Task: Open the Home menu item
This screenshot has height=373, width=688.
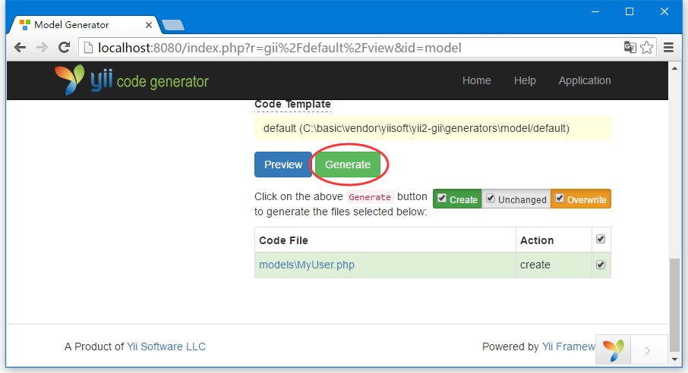Action: [476, 80]
